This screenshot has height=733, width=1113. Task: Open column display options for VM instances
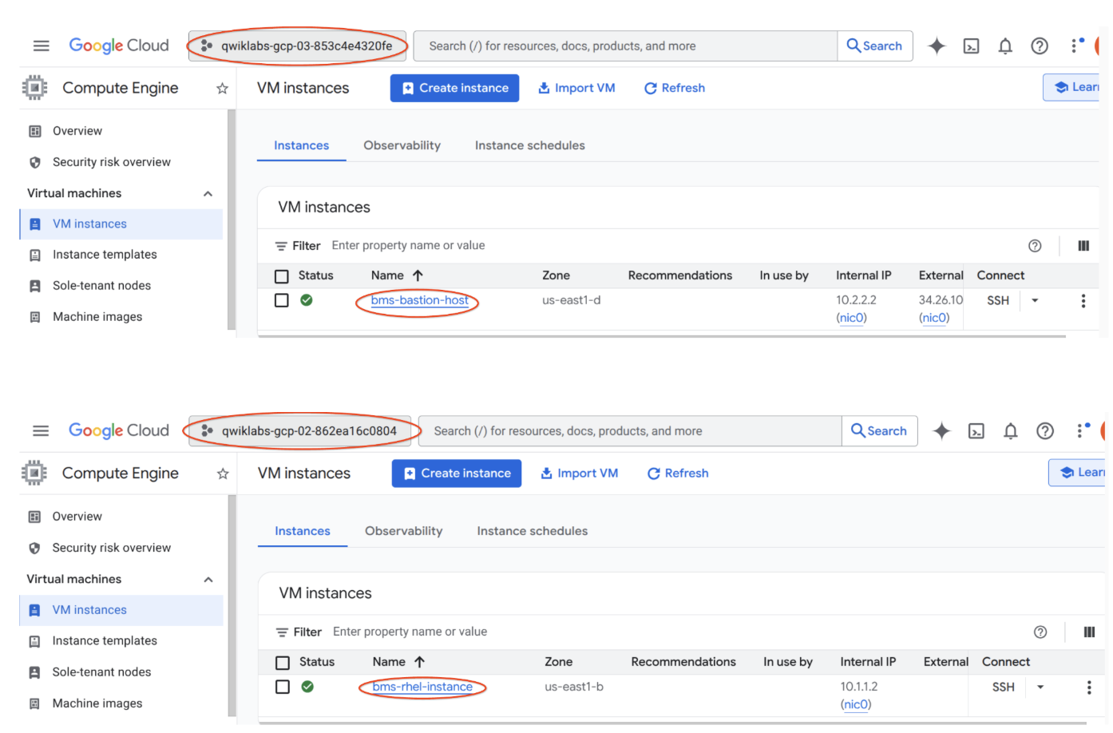click(x=1083, y=246)
